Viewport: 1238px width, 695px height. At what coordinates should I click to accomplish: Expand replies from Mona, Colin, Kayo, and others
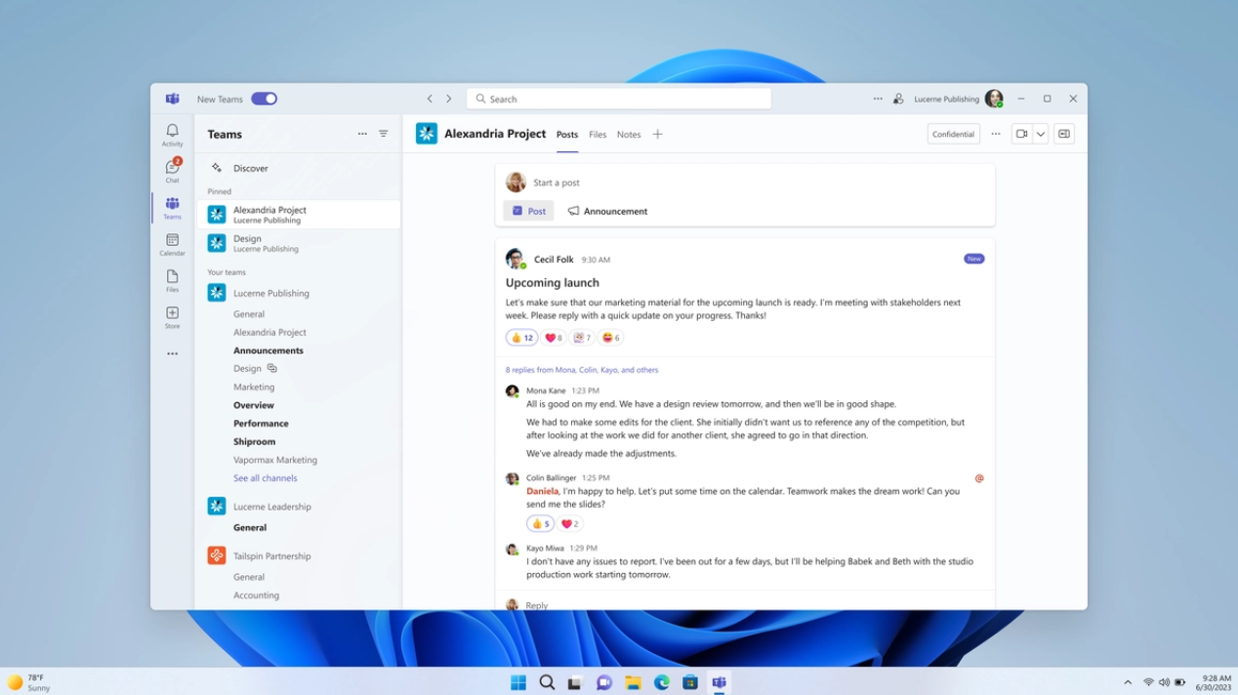coord(582,370)
